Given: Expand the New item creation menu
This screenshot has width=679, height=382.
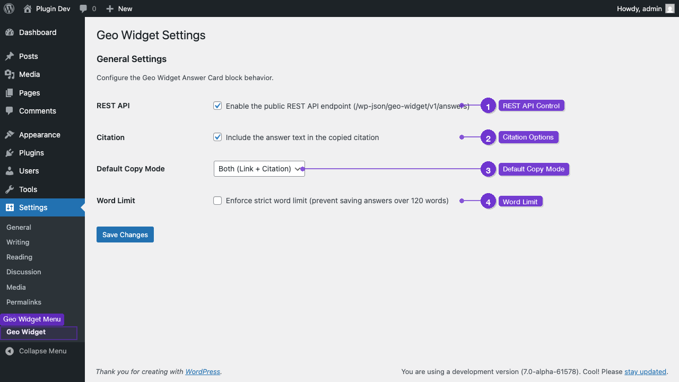Looking at the screenshot, I should point(119,8).
